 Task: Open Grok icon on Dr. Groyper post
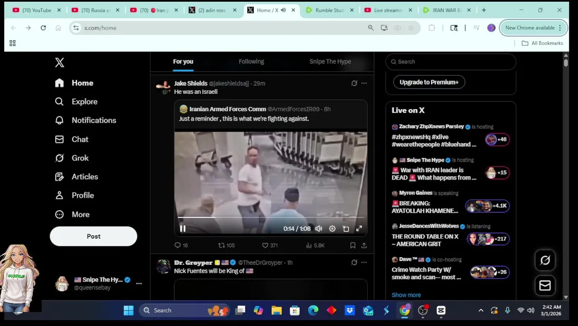click(354, 263)
